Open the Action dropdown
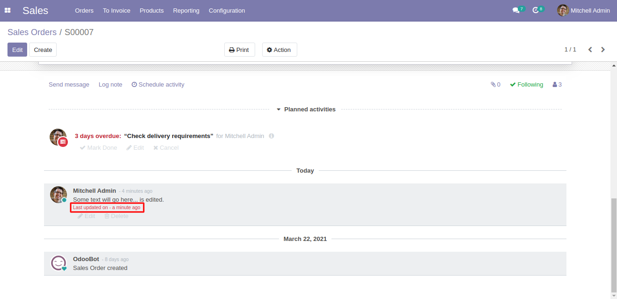 [279, 50]
